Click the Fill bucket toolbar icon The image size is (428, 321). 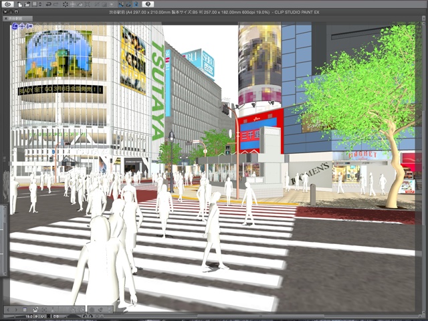80,5
